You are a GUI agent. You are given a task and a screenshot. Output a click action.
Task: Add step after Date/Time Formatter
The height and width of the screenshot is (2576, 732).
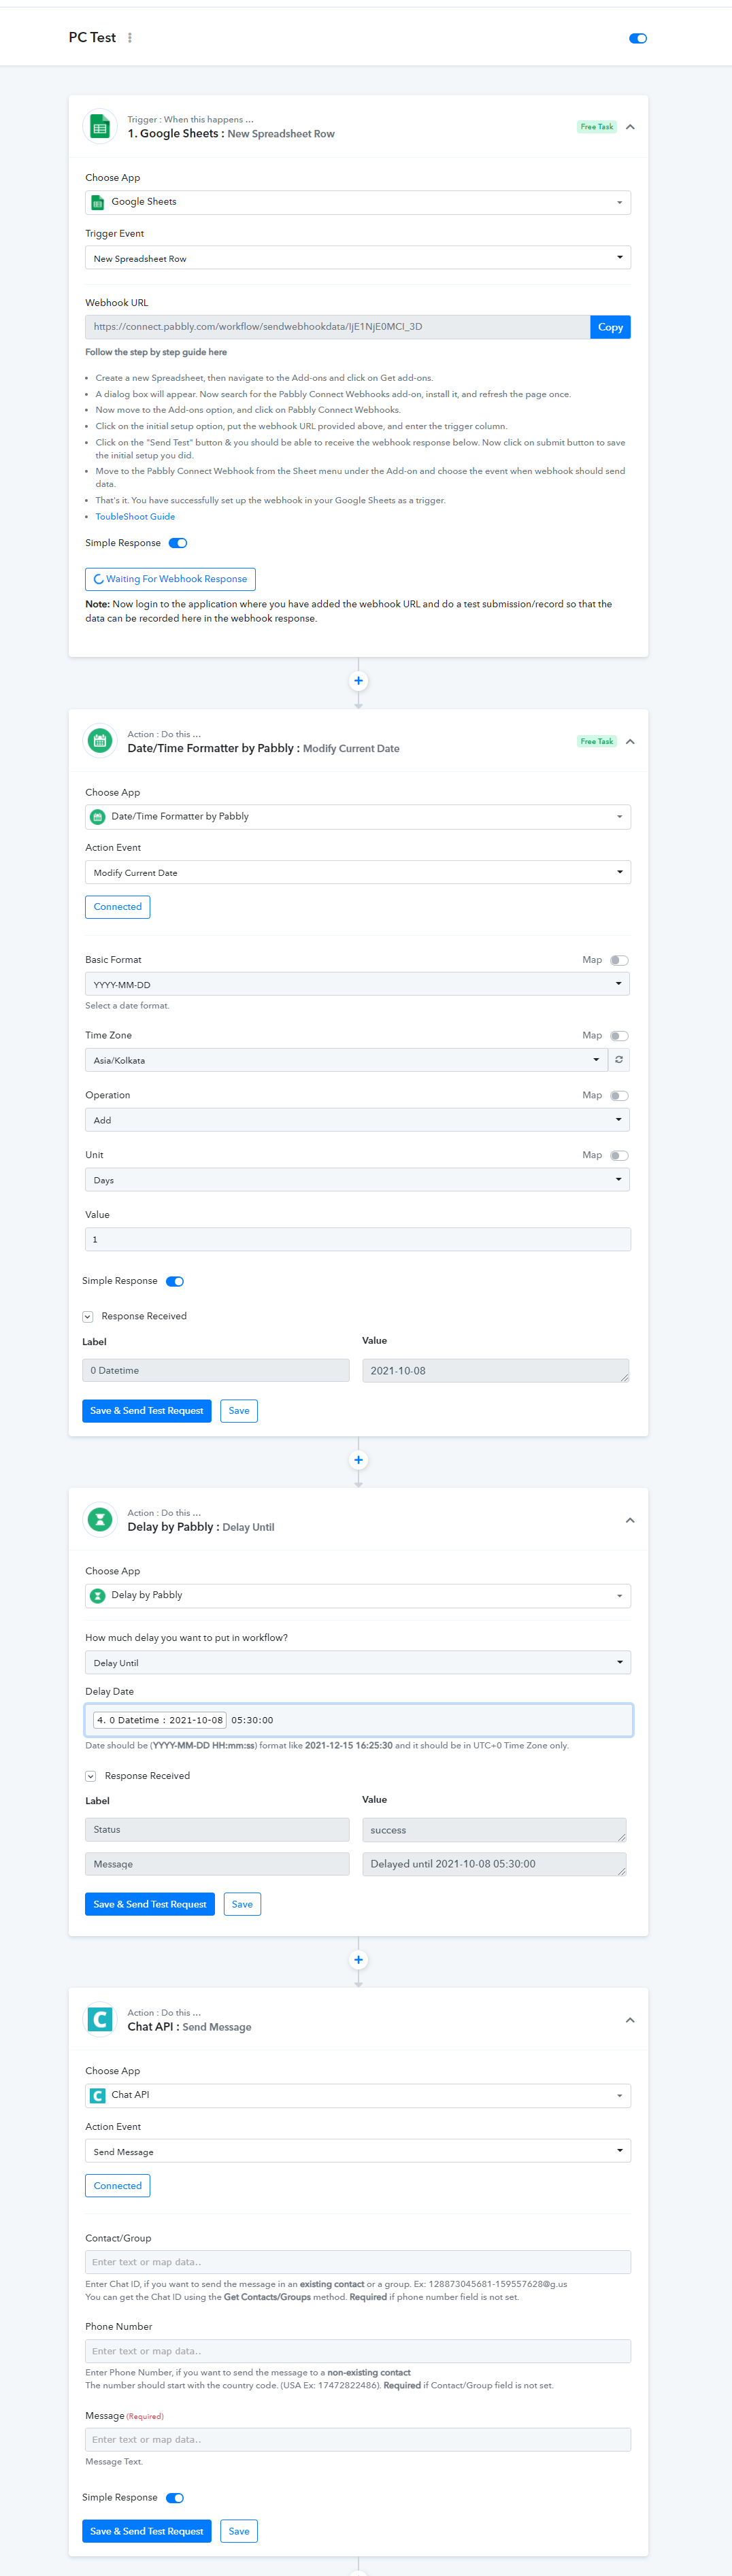[358, 1460]
